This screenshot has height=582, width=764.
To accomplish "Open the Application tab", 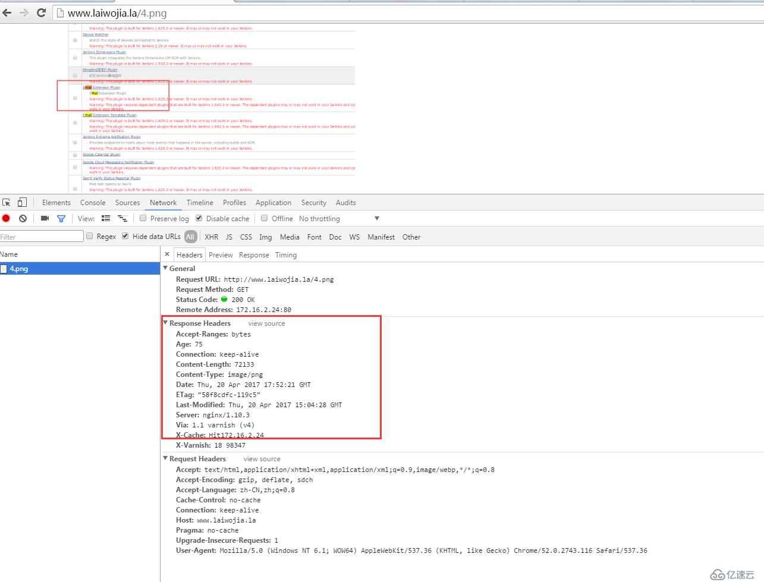I will (x=273, y=203).
